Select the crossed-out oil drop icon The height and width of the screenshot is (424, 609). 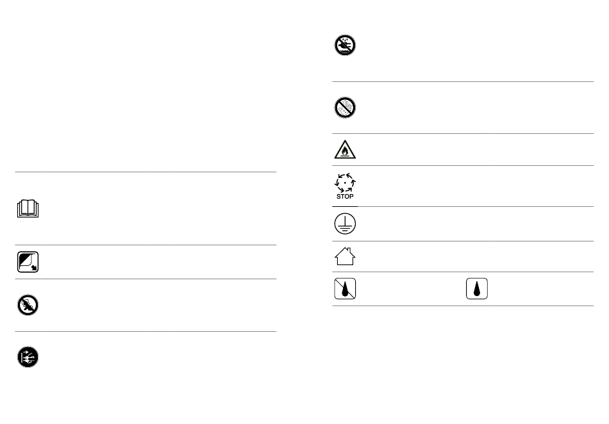coord(345,289)
